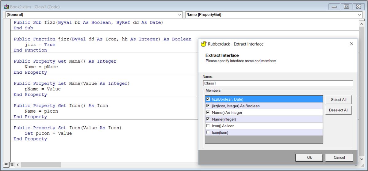The height and width of the screenshot is (171, 368).
Task: Switch to Procedure View icon at bottom left
Action: point(6,165)
